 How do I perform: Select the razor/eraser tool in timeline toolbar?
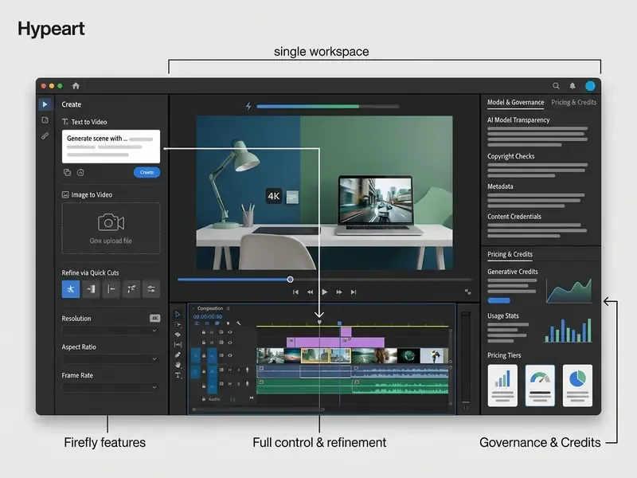coord(178,335)
